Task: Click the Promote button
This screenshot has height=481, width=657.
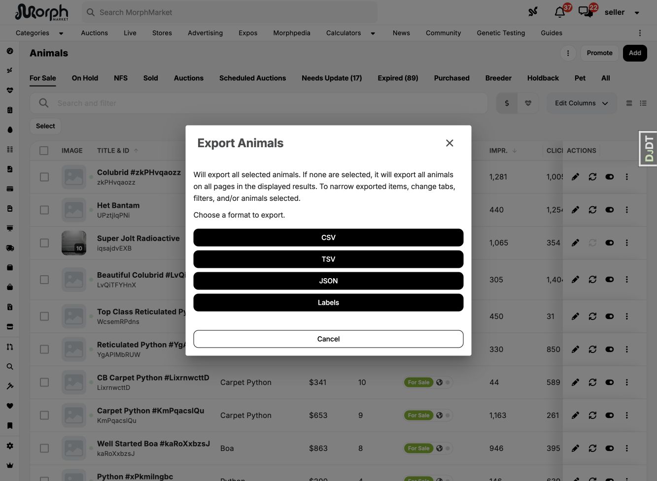Action: pyautogui.click(x=599, y=53)
